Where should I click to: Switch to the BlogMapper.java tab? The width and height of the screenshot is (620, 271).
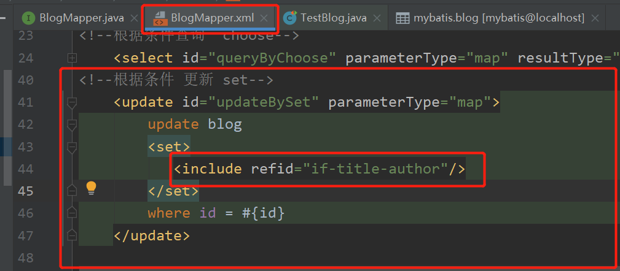pyautogui.click(x=82, y=18)
